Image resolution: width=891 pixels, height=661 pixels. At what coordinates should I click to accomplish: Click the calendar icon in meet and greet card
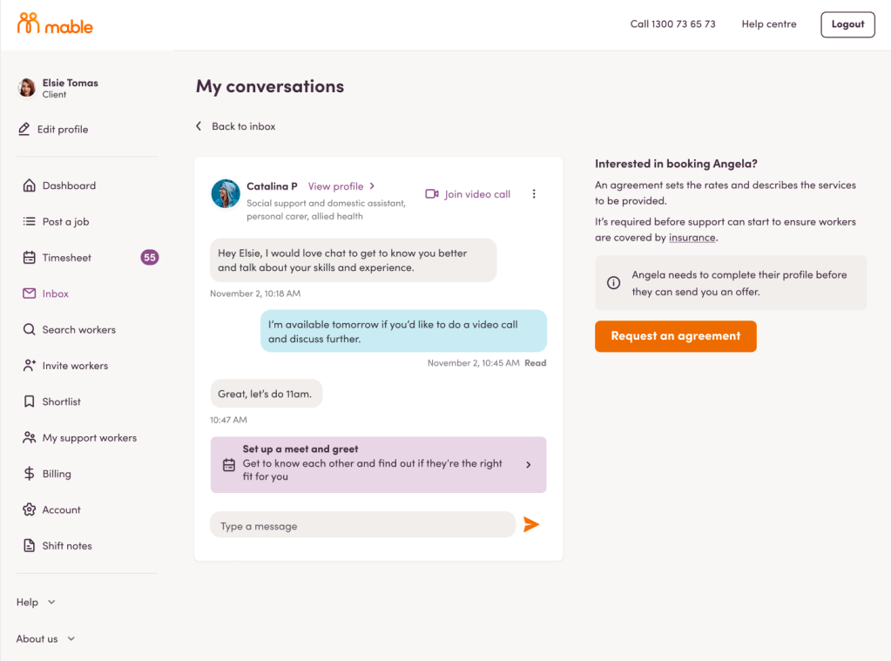(x=229, y=465)
